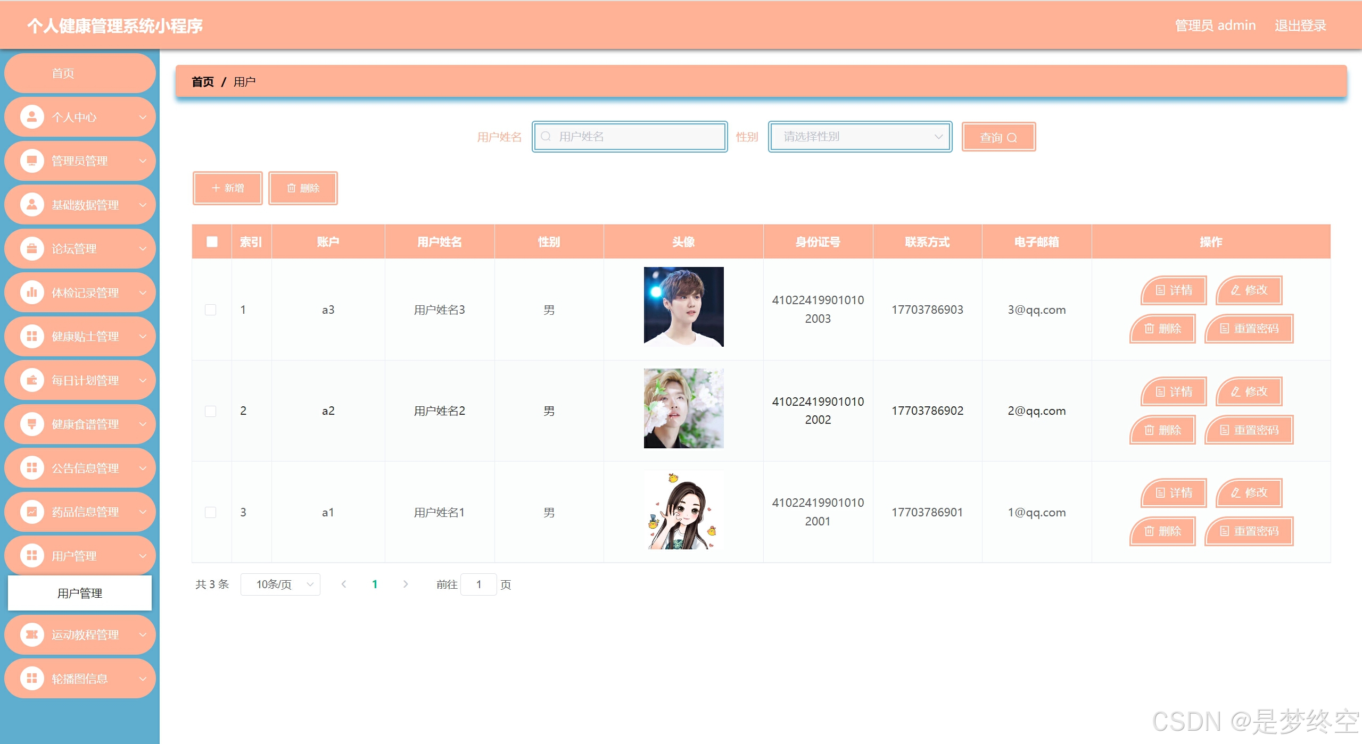Click the cartoon avatar of user a1

pyautogui.click(x=683, y=509)
